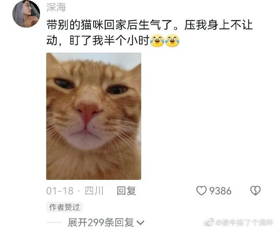The width and height of the screenshot is (276, 229).
Task: Like the comment with the heart icon
Action: point(201,191)
